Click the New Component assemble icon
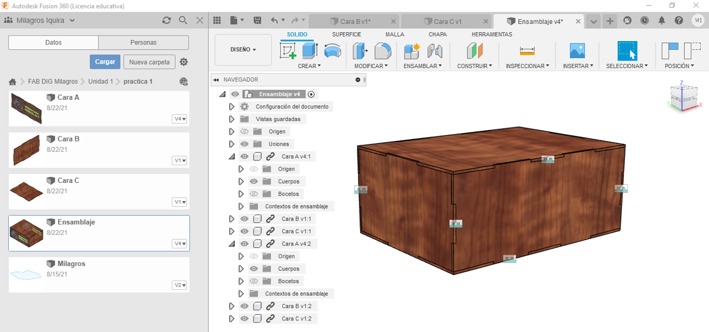Viewport: 709px width, 332px height. [x=412, y=51]
